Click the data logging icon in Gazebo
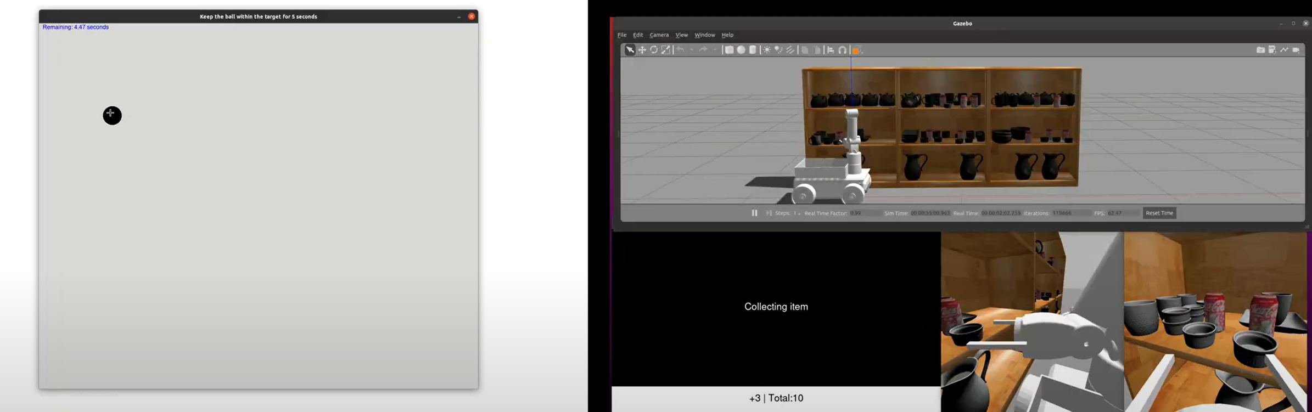Viewport: 1312px width, 412px height. 1272,50
